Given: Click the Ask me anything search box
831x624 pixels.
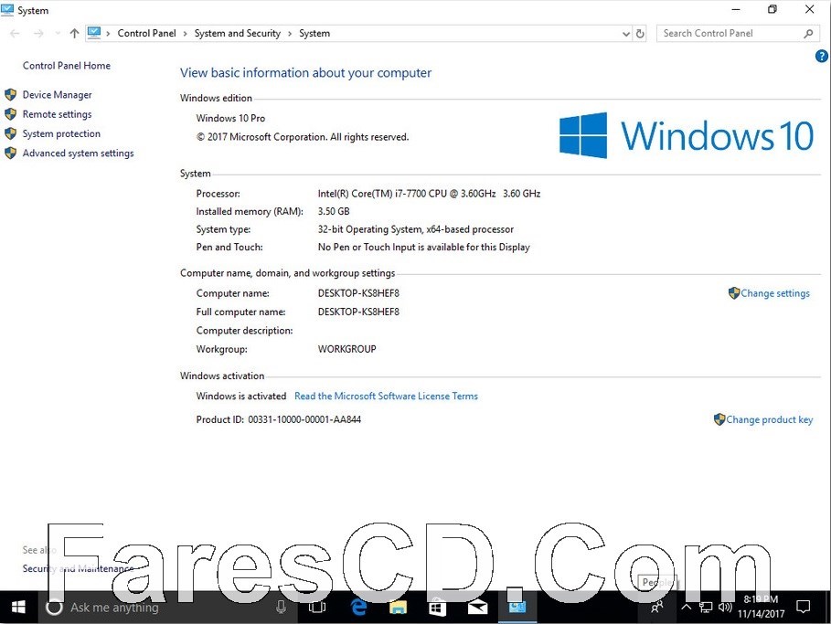Looking at the screenshot, I should coord(167,607).
